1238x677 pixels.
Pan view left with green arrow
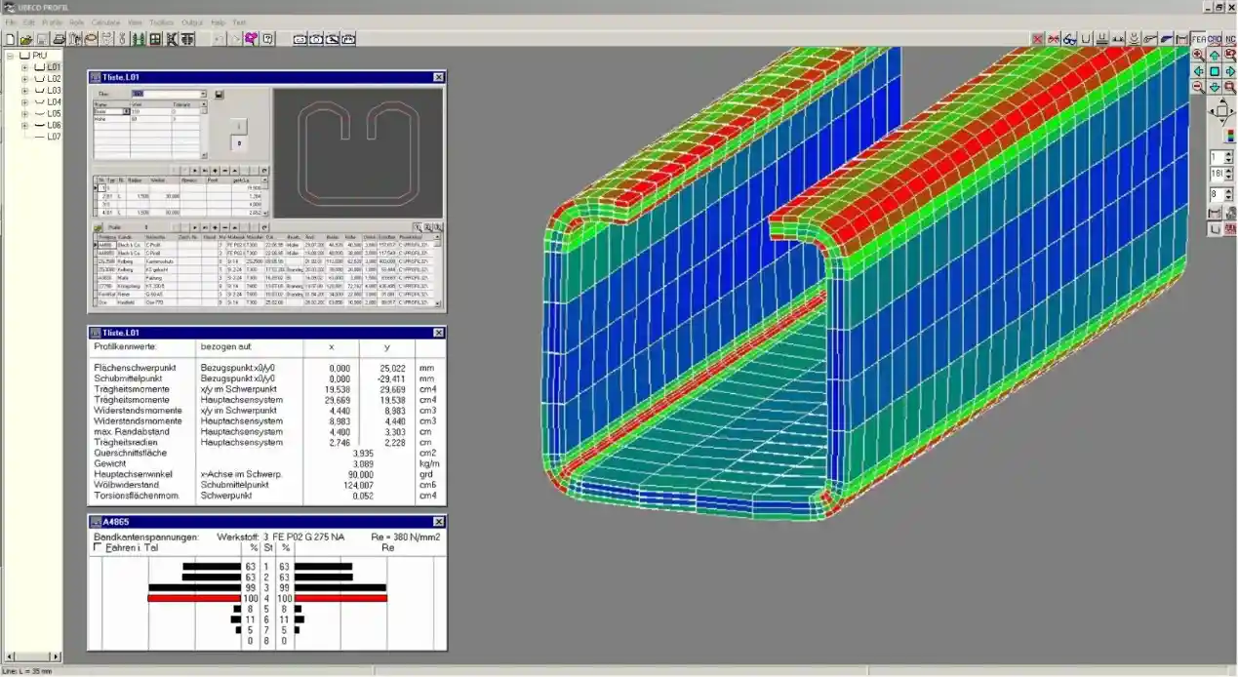(x=1198, y=72)
